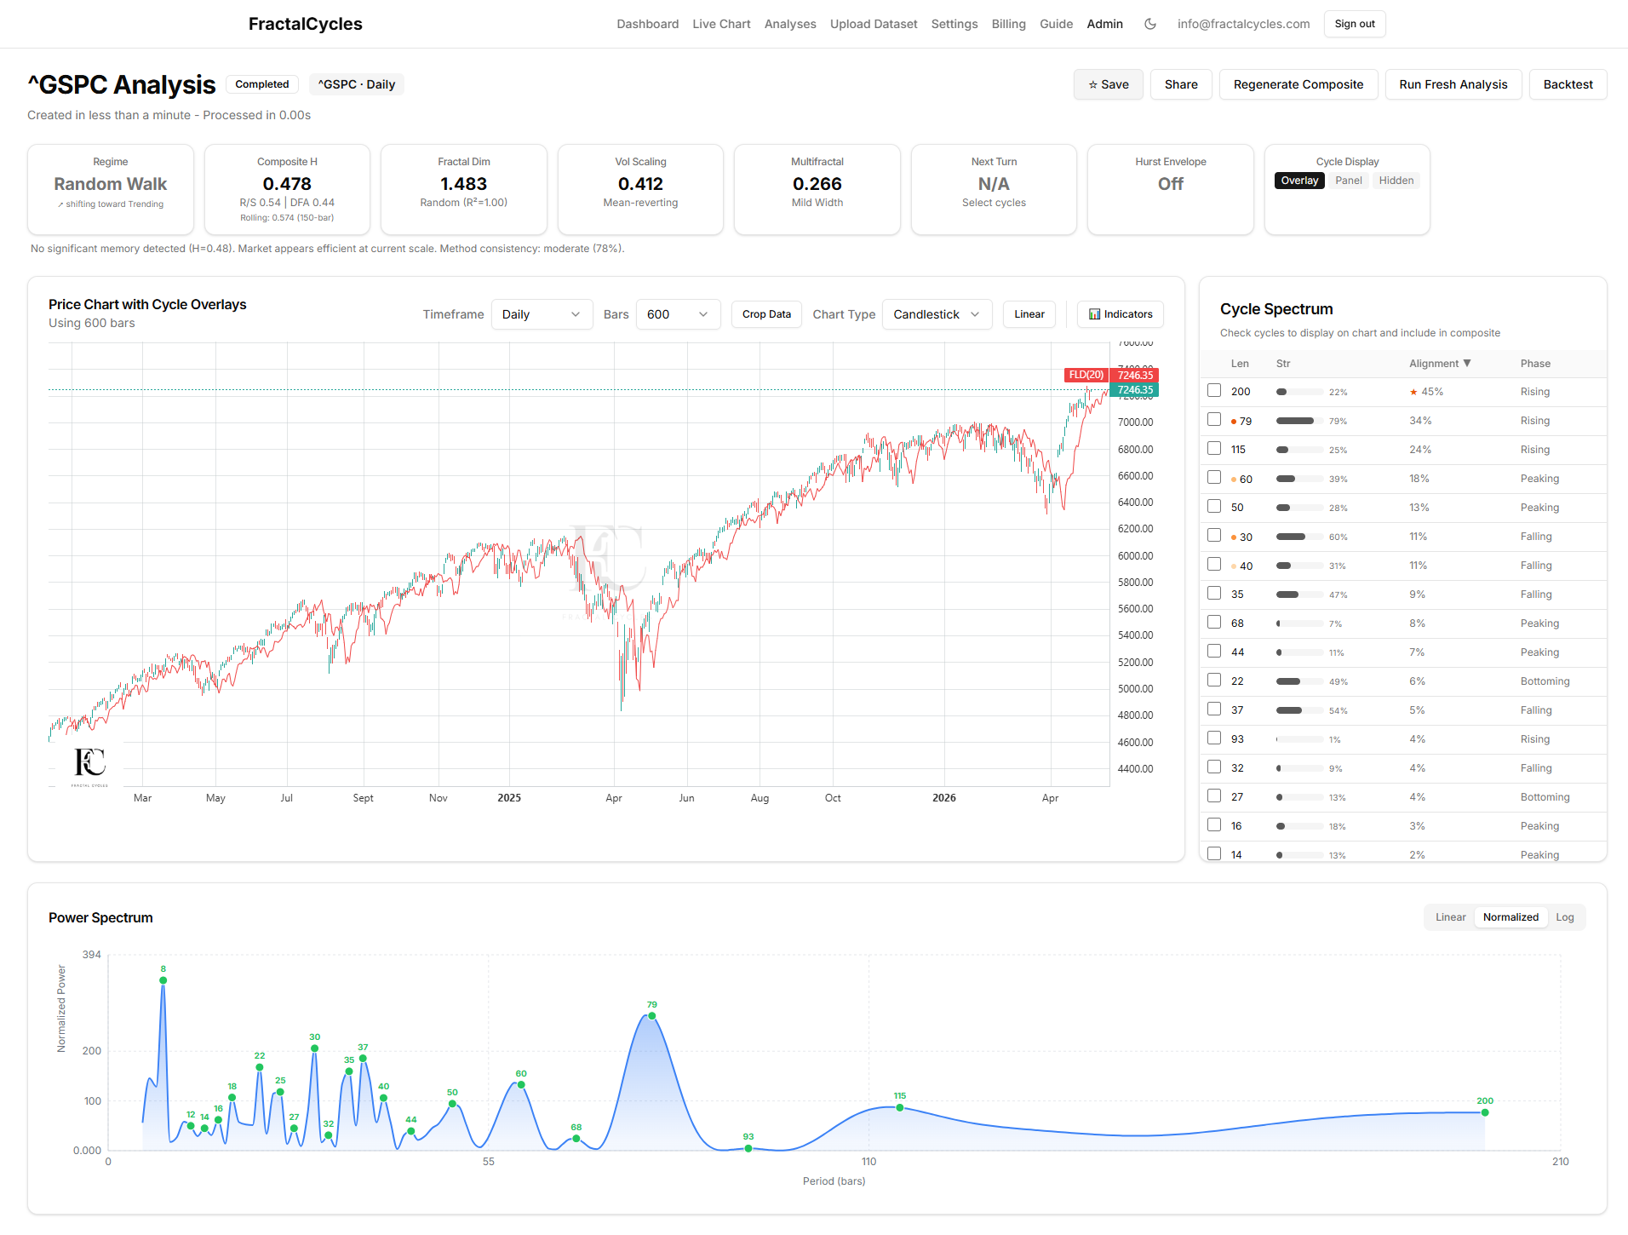Click the 115 peak marker in Power Spectrum

(900, 1107)
